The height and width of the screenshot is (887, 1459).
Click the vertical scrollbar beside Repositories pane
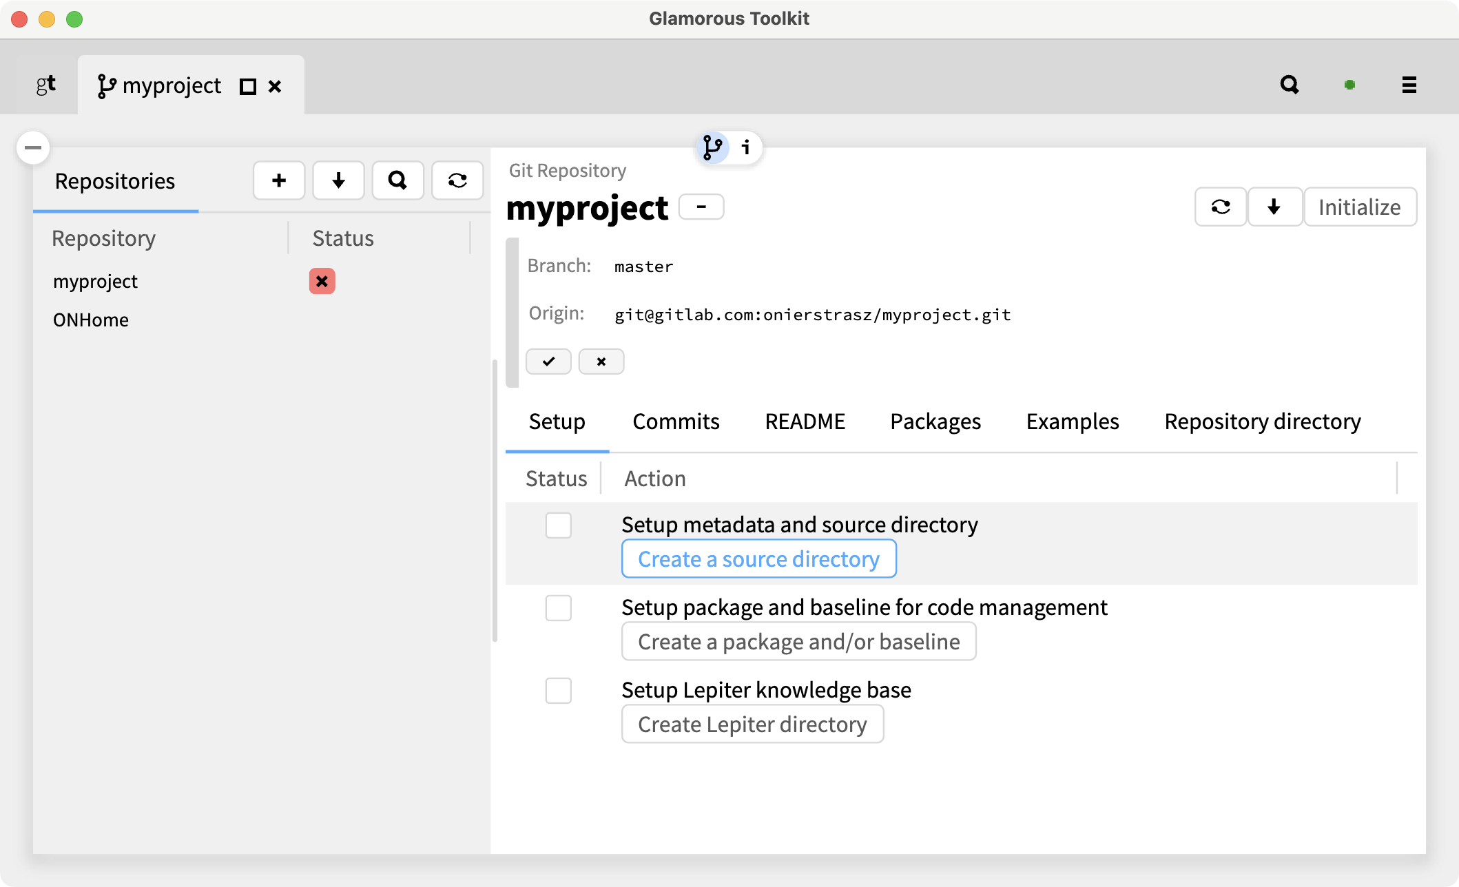click(495, 501)
